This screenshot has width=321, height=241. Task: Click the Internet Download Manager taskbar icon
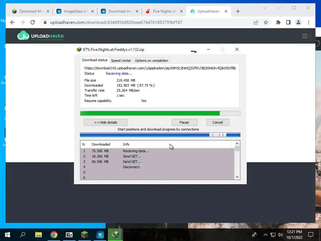(x=115, y=235)
